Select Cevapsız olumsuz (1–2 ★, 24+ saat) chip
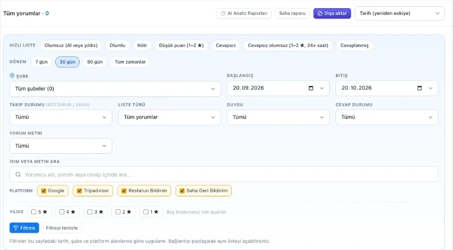 [x=288, y=45]
